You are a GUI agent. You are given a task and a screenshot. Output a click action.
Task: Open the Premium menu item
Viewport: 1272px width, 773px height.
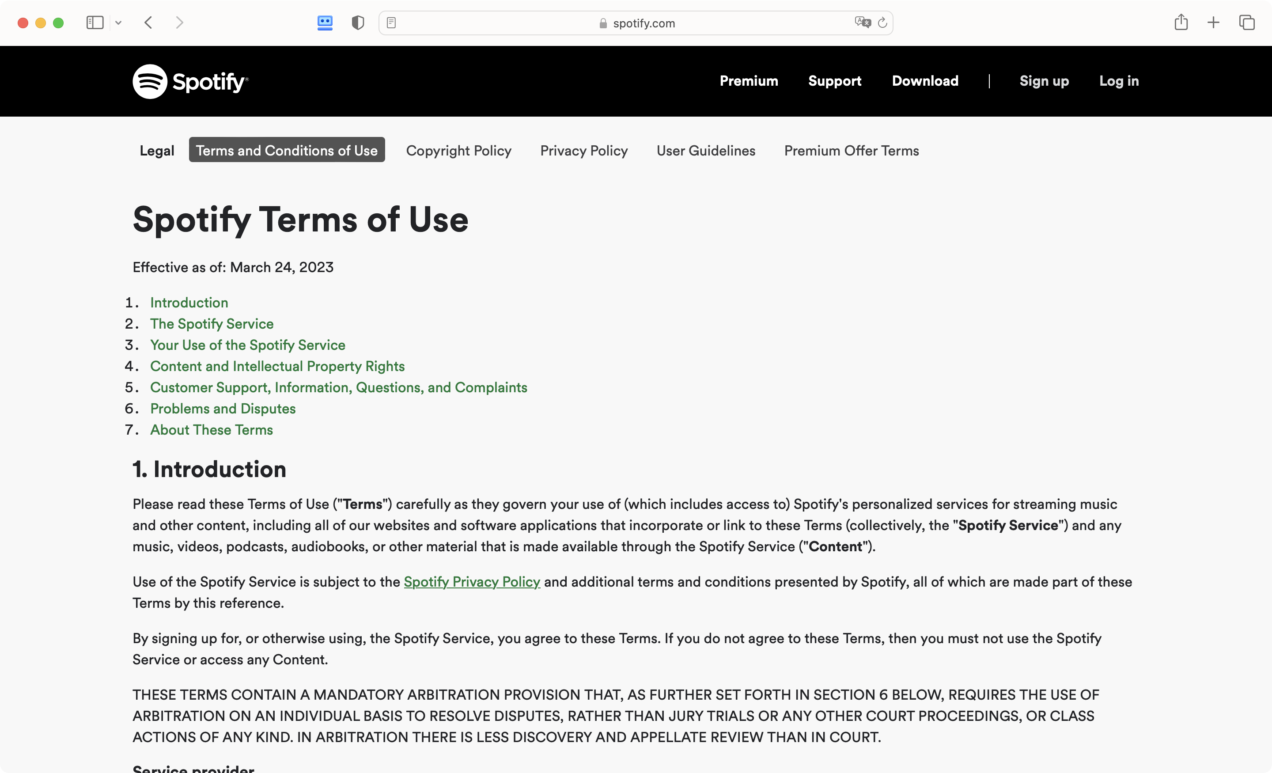[749, 81]
